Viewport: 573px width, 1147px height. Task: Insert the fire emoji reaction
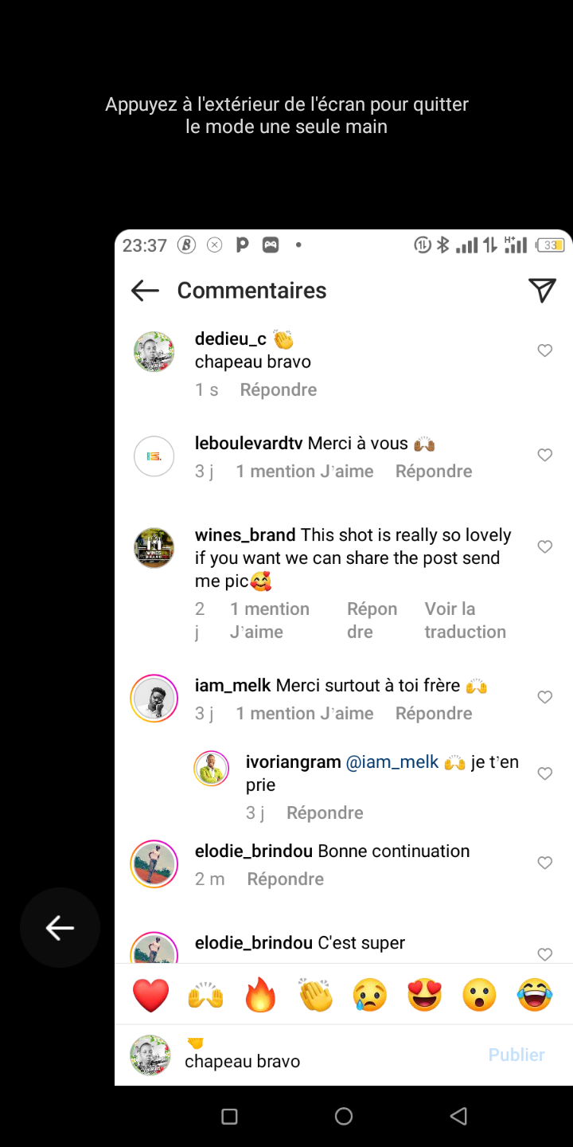[x=260, y=996]
